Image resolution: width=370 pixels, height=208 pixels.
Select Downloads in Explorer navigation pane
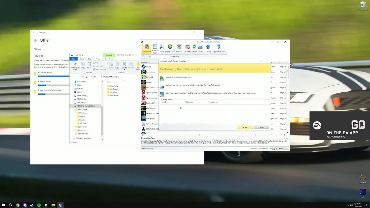coord(80,82)
